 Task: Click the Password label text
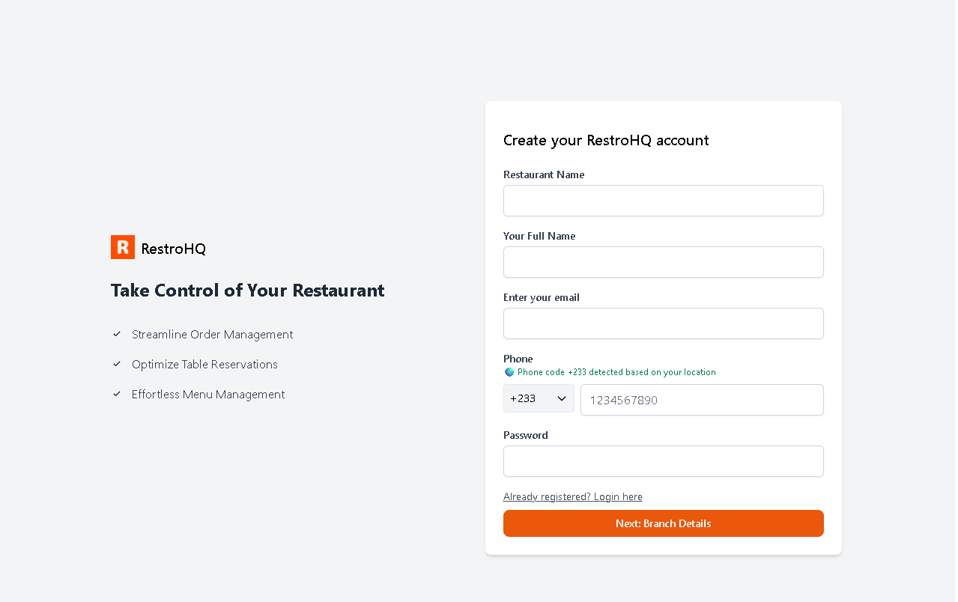point(525,435)
